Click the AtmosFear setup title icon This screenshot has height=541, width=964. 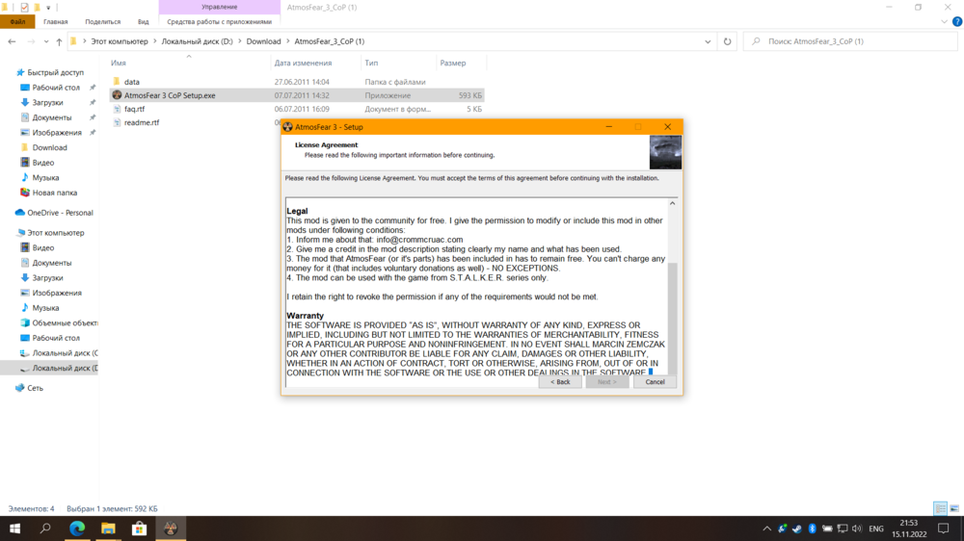pos(287,127)
